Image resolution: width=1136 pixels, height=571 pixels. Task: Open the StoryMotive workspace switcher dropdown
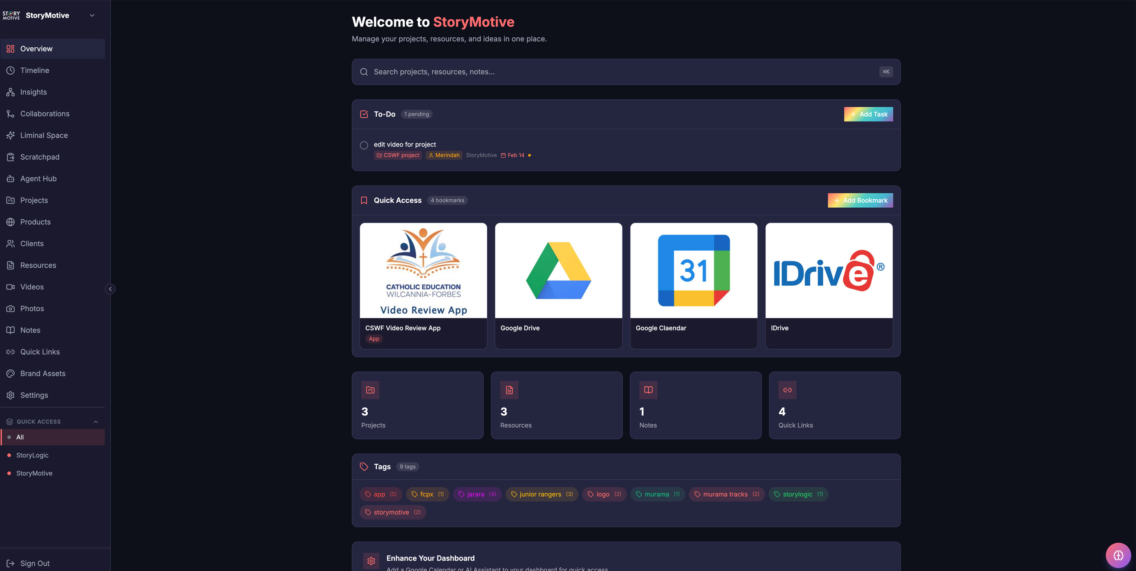coord(92,16)
